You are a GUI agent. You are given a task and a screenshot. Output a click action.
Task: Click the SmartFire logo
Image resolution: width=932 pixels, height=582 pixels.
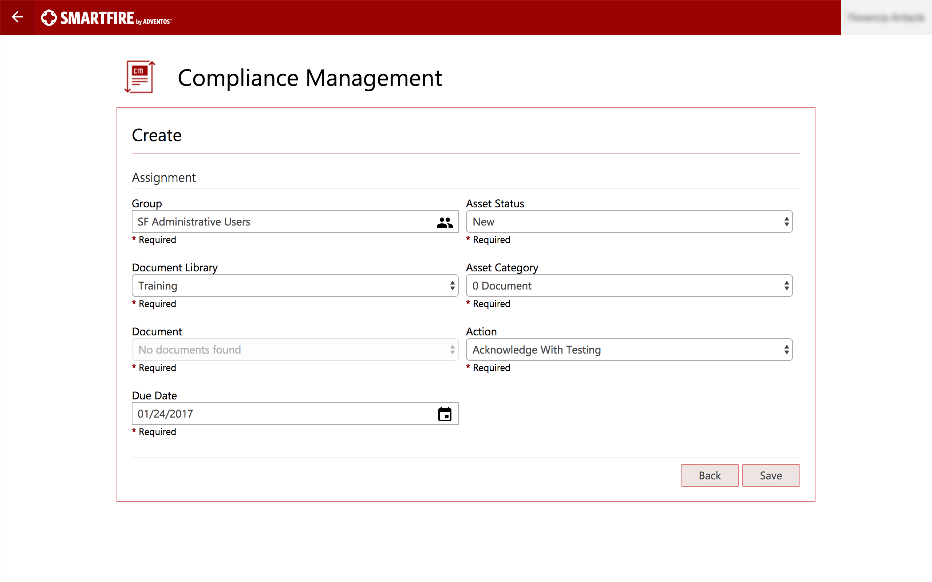click(x=106, y=18)
